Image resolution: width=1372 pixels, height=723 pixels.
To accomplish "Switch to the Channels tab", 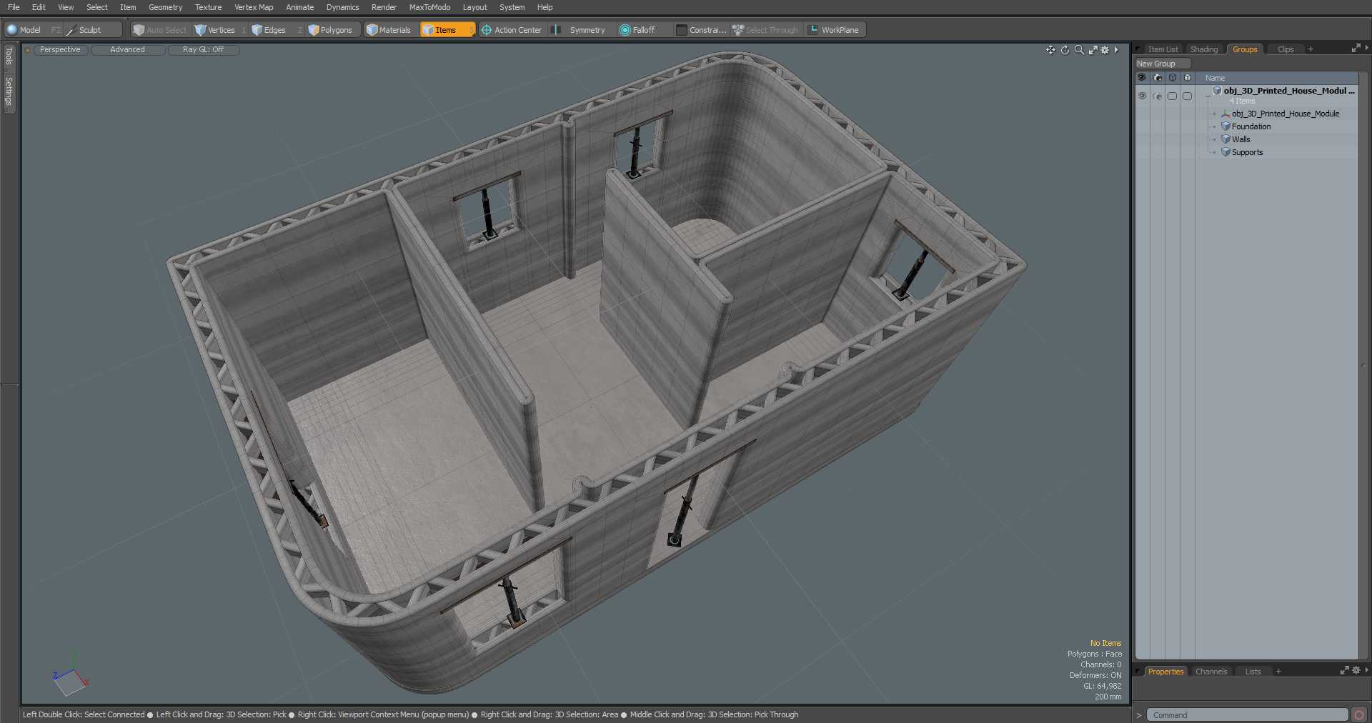I will (1211, 672).
